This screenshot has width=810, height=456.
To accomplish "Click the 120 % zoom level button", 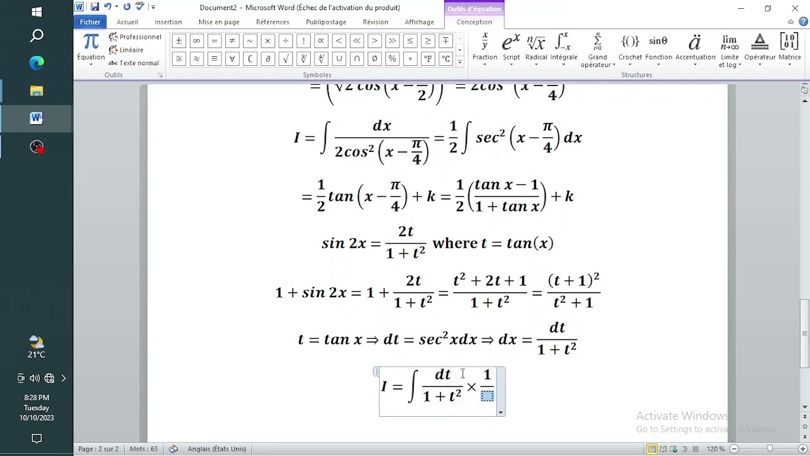I will [x=716, y=449].
